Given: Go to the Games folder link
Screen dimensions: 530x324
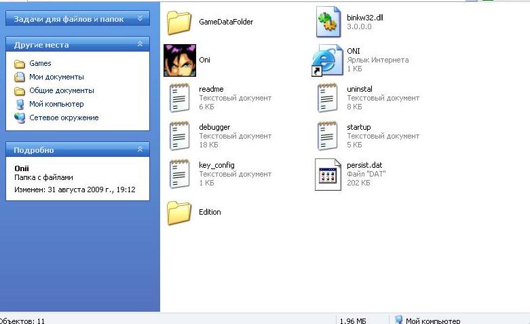Looking at the screenshot, I should 39,63.
